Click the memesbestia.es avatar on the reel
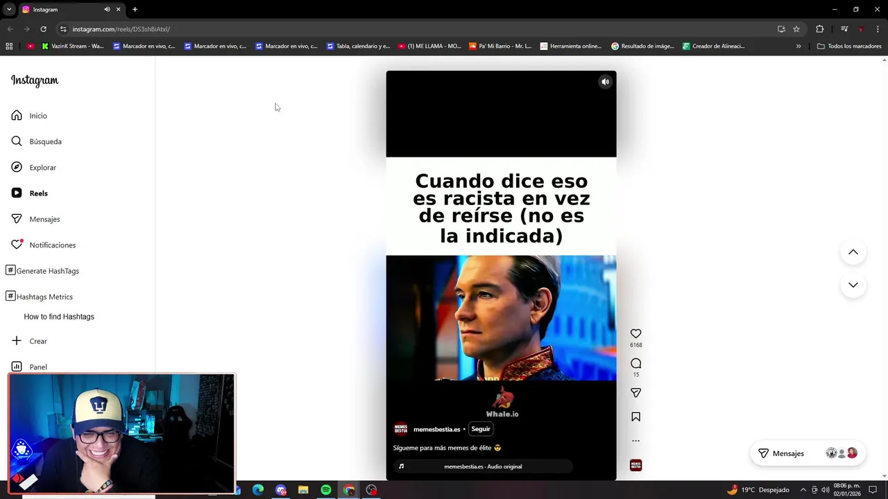 click(401, 429)
